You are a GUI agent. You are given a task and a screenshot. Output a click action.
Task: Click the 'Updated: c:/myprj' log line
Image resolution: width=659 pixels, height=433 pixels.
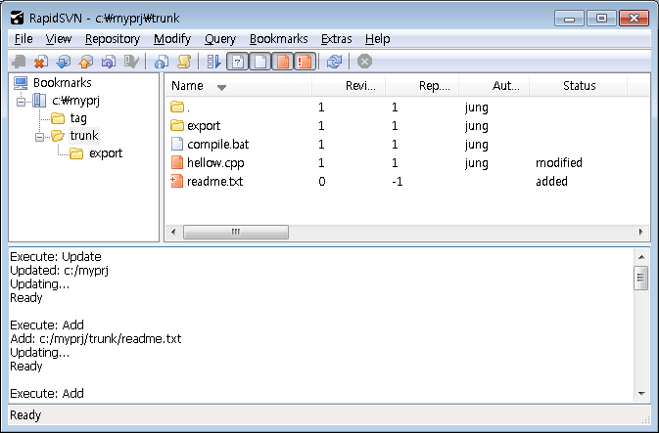pyautogui.click(x=60, y=271)
